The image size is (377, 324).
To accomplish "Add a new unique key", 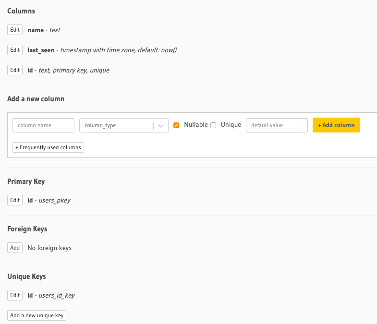I will point(37,315).
